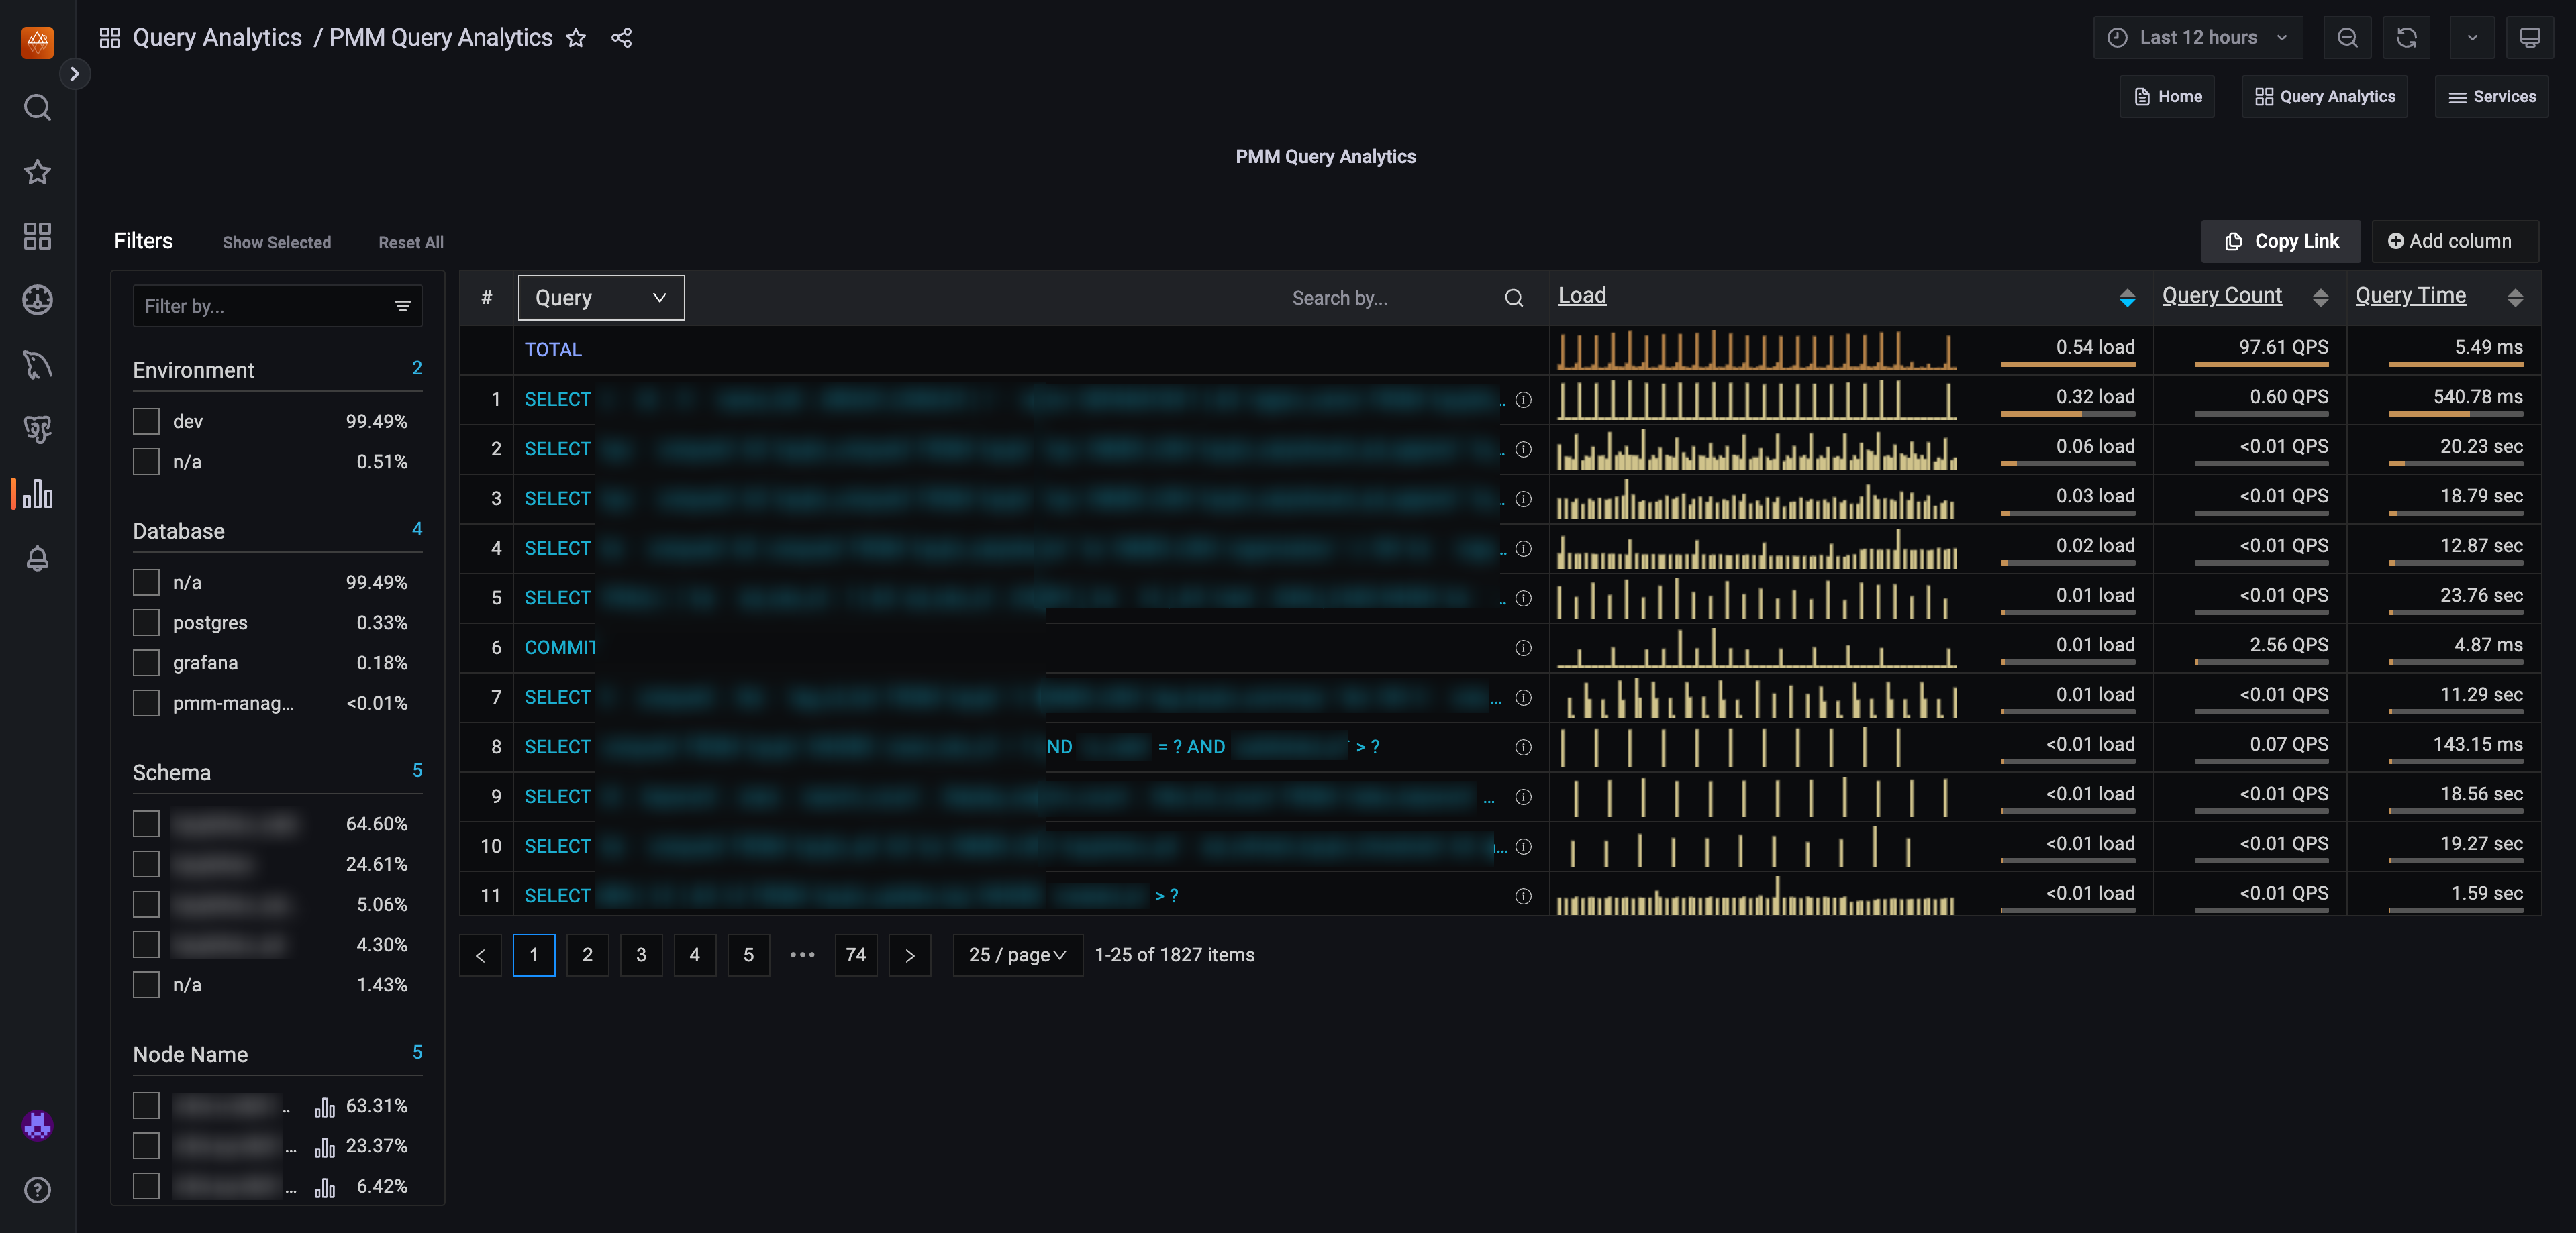Open the search icon in sidebar
This screenshot has width=2576, height=1233.
pos(37,107)
